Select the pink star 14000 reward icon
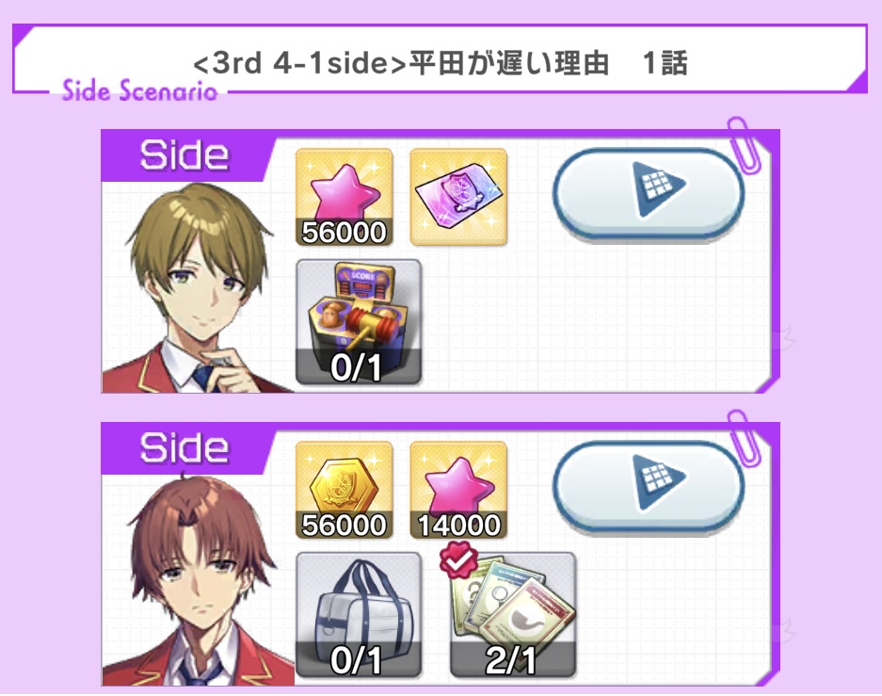This screenshot has width=882, height=696. [458, 490]
